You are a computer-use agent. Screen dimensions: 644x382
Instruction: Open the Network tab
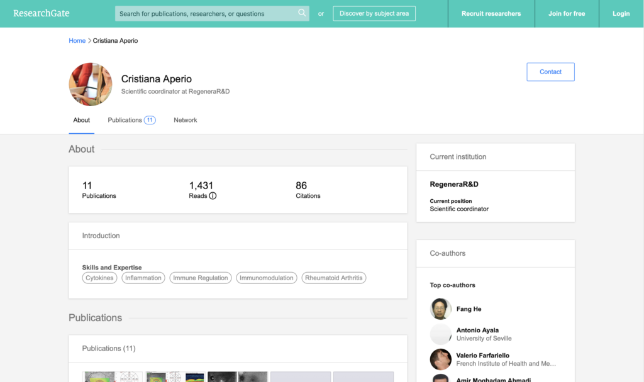pyautogui.click(x=186, y=120)
